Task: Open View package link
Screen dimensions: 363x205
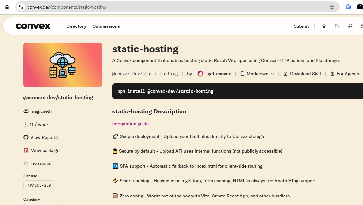Action: click(45, 150)
